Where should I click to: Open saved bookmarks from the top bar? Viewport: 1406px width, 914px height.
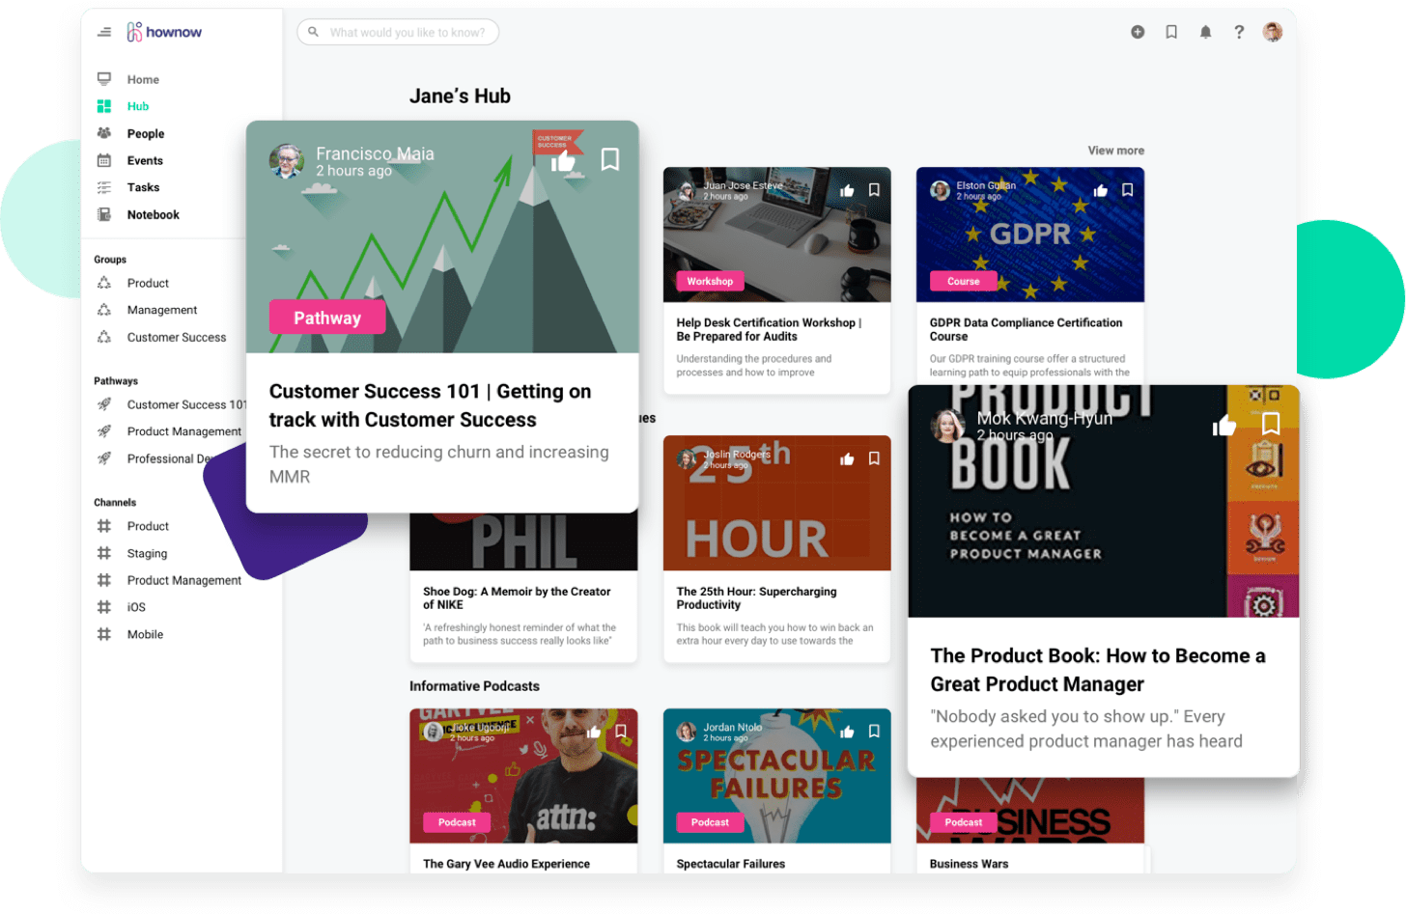tap(1171, 32)
